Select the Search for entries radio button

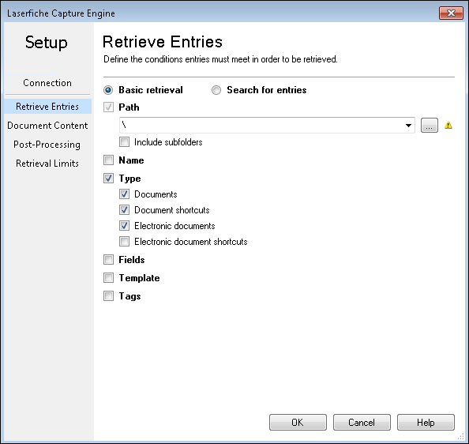click(216, 90)
